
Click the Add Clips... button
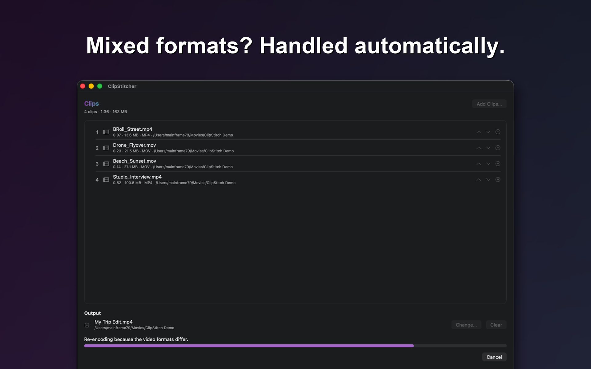[489, 104]
